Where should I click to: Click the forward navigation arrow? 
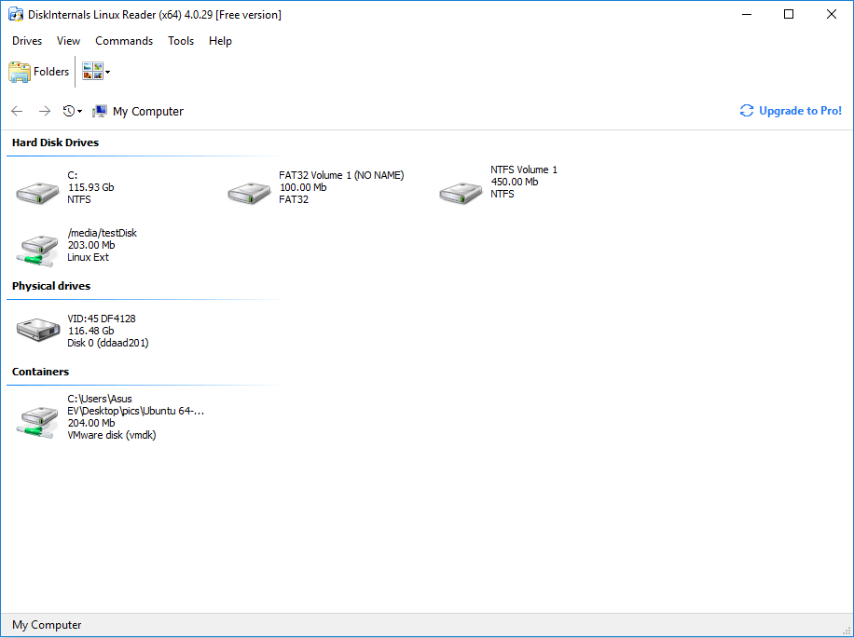click(x=44, y=112)
